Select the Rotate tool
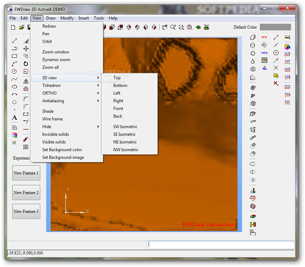 click(x=26, y=64)
